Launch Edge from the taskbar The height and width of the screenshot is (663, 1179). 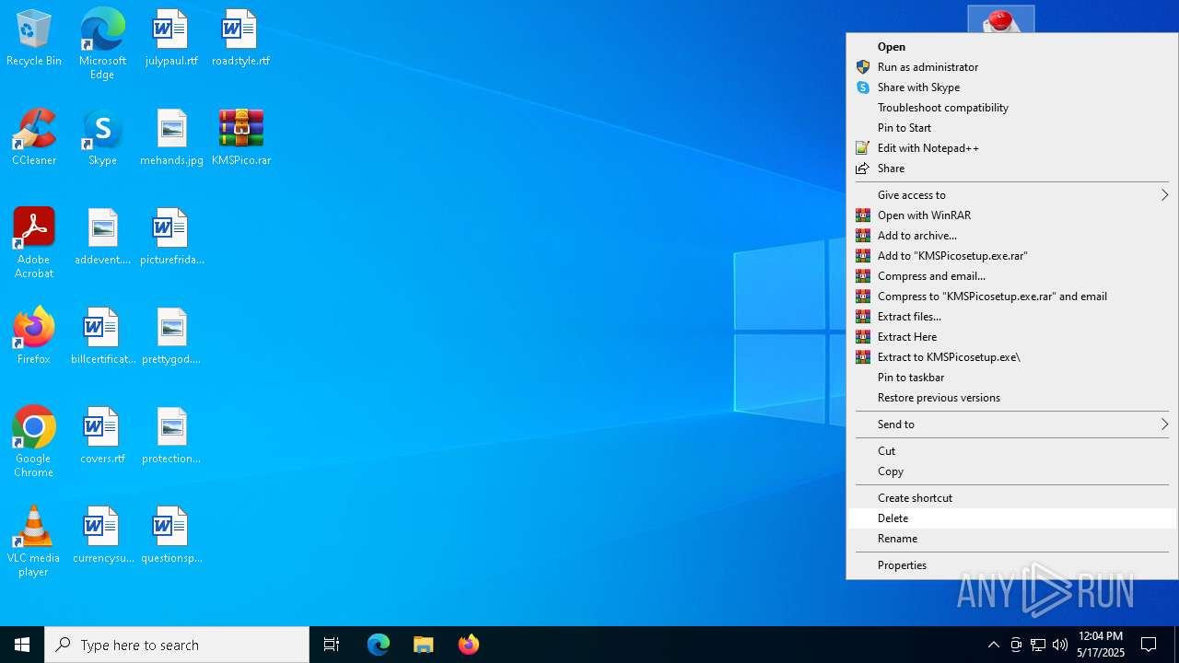tap(379, 645)
